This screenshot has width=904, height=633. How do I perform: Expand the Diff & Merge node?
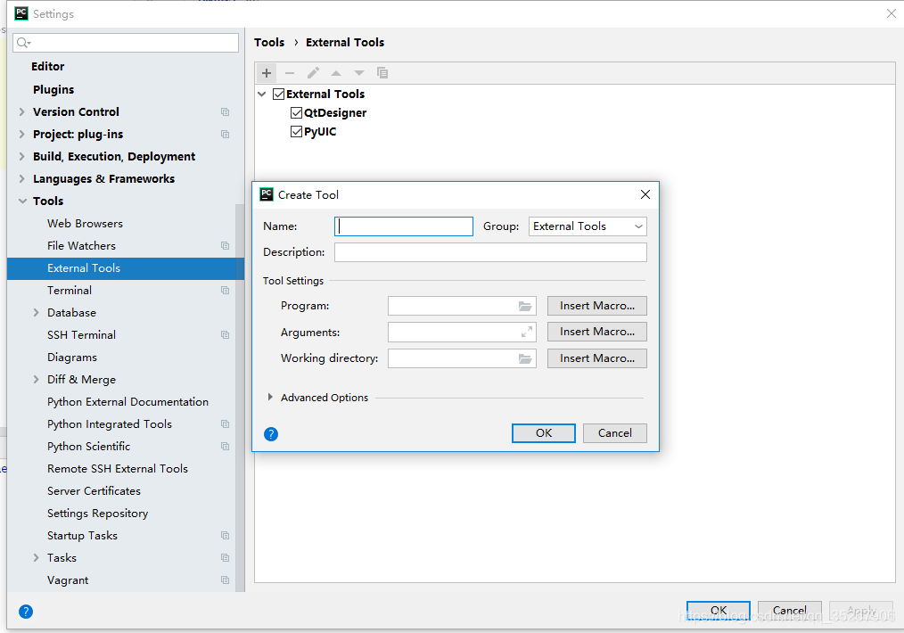(36, 379)
